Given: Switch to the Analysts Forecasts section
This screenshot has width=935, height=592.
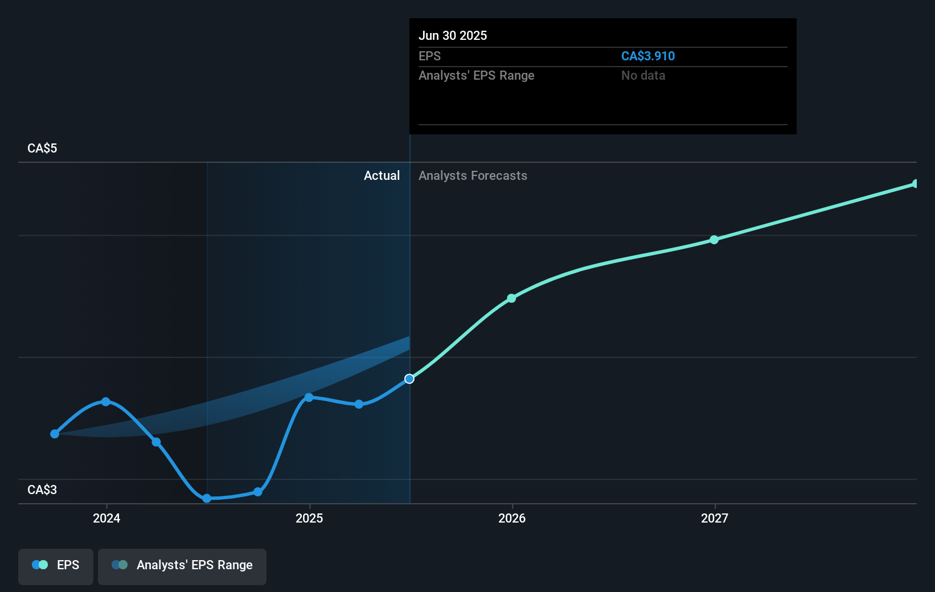Looking at the screenshot, I should coord(473,176).
